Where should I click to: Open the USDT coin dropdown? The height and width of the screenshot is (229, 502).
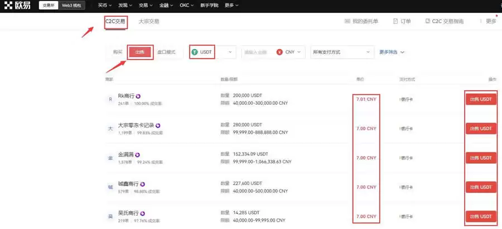click(x=212, y=52)
